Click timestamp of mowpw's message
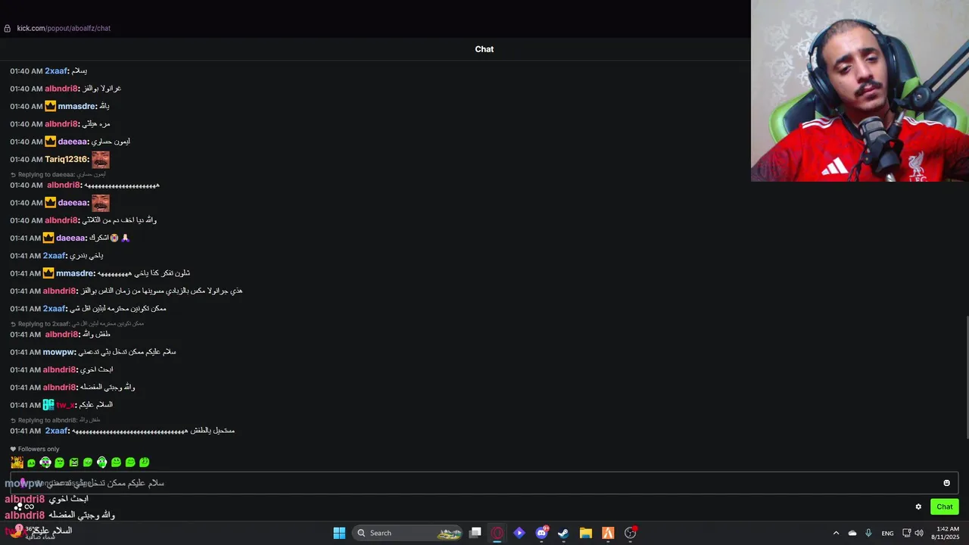This screenshot has height=545, width=969. point(25,352)
